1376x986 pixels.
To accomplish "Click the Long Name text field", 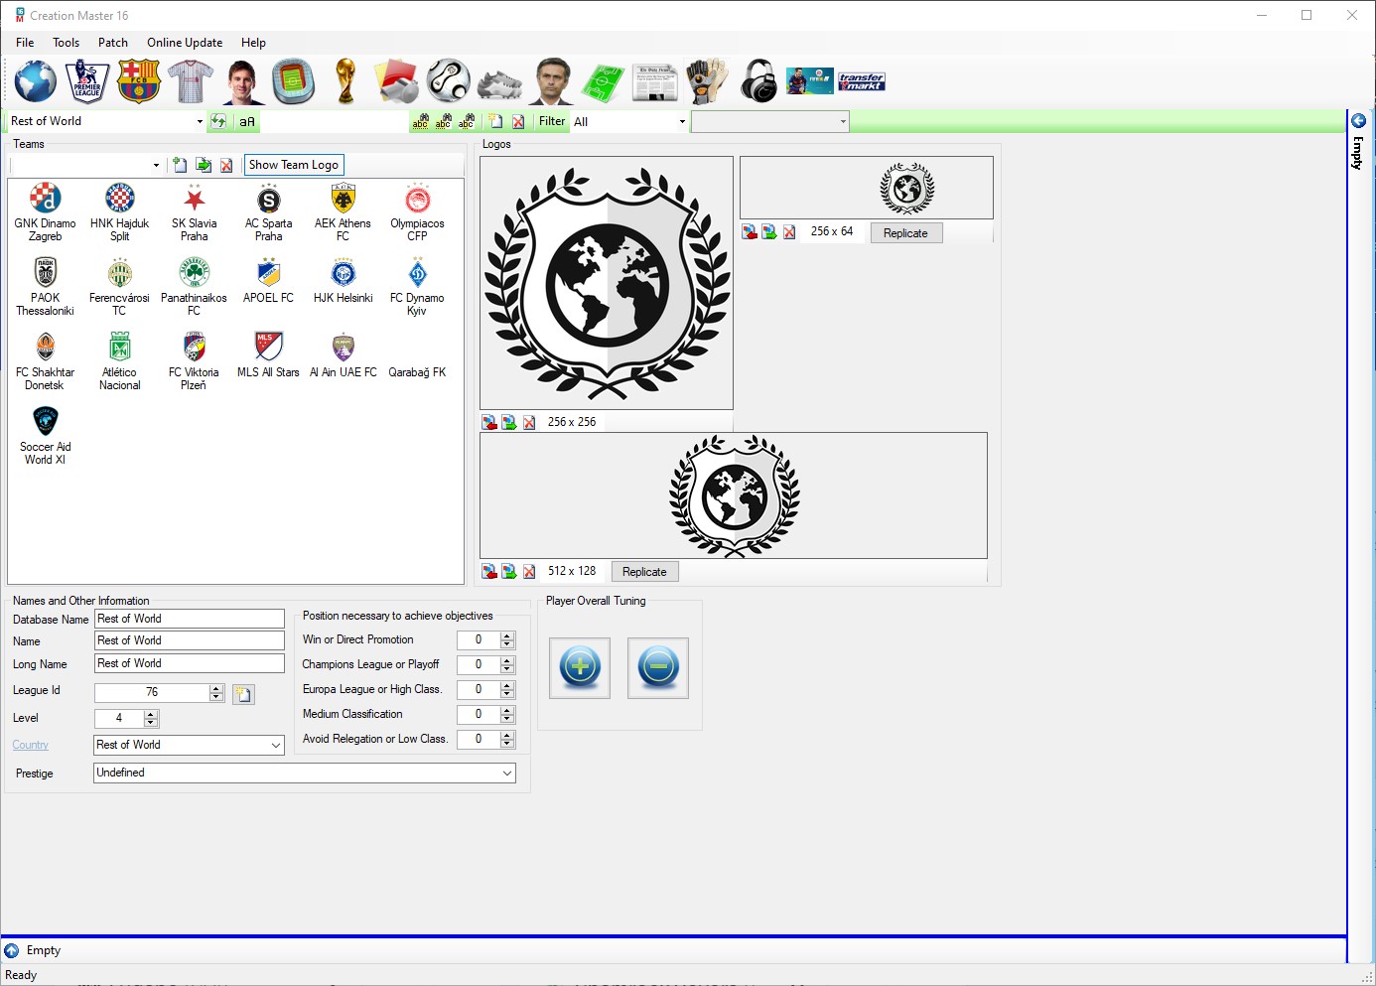I will [190, 663].
